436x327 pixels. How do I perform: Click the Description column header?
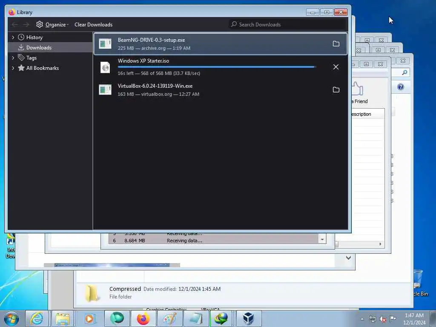(367, 114)
